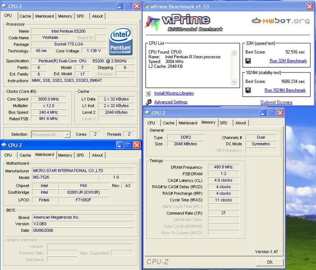Click the wrench icon beside Advanced Settings
316x270 pixels.
149,102
